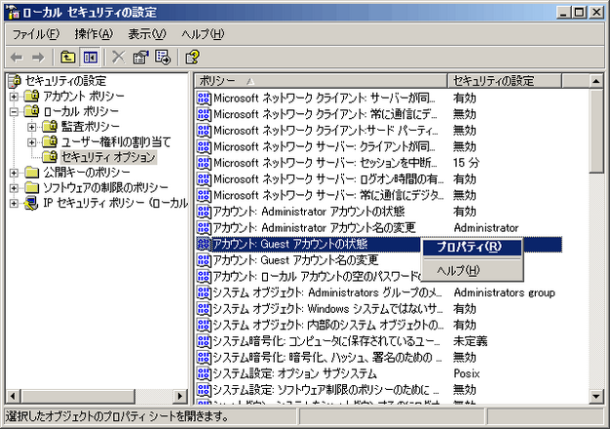Click policy icon for ログオン時間の有 row
Screen dimensions: 610x429
[204, 179]
